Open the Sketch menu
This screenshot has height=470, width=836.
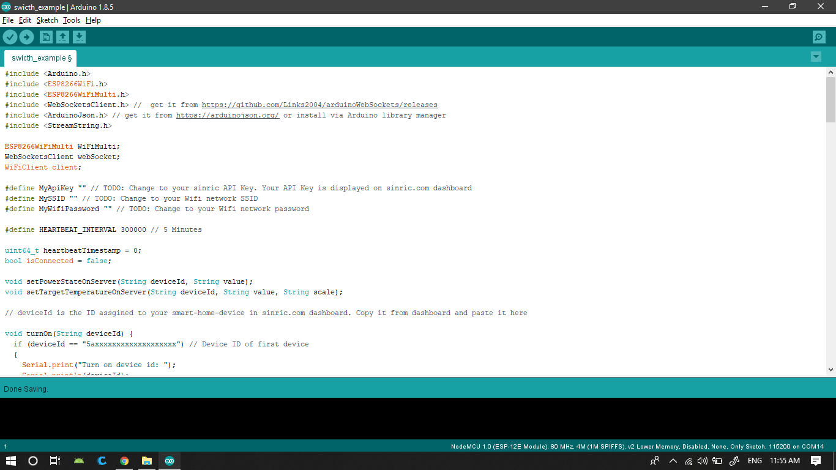[x=47, y=20]
